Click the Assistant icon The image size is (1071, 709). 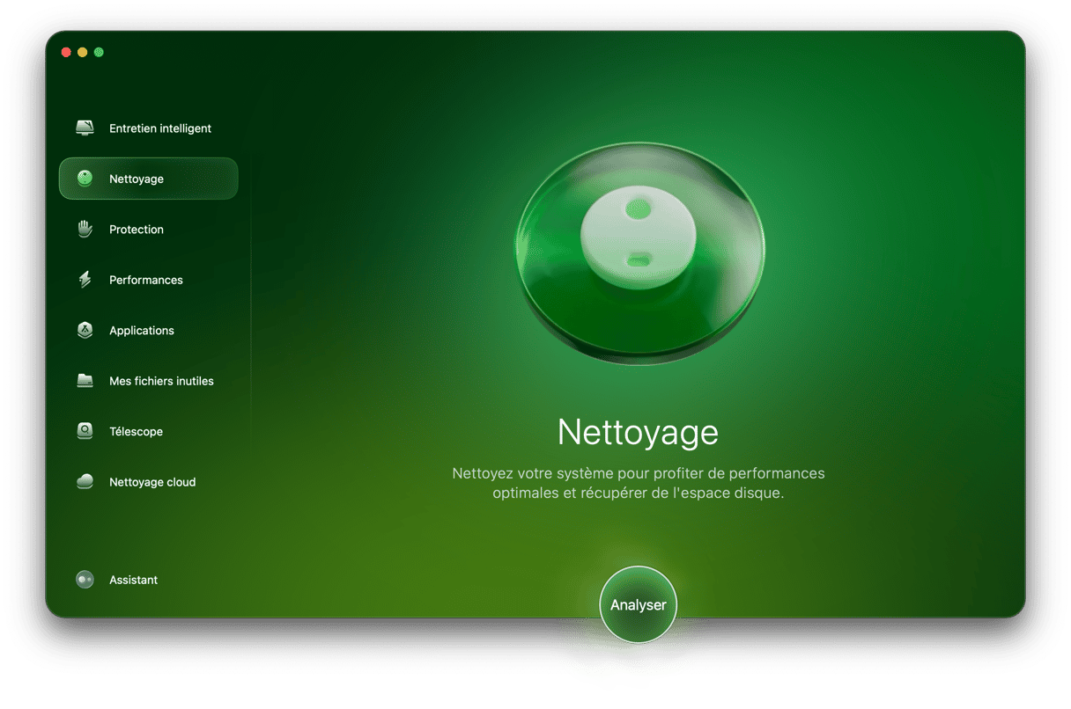pos(85,580)
